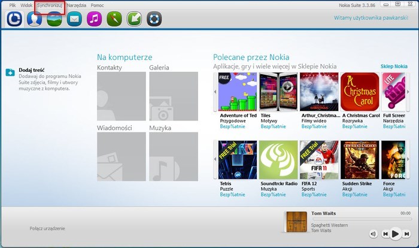Viewport: 419px width, 248px height.
Task: Open the Full Screen LITE app thumbnail
Action: (393, 92)
